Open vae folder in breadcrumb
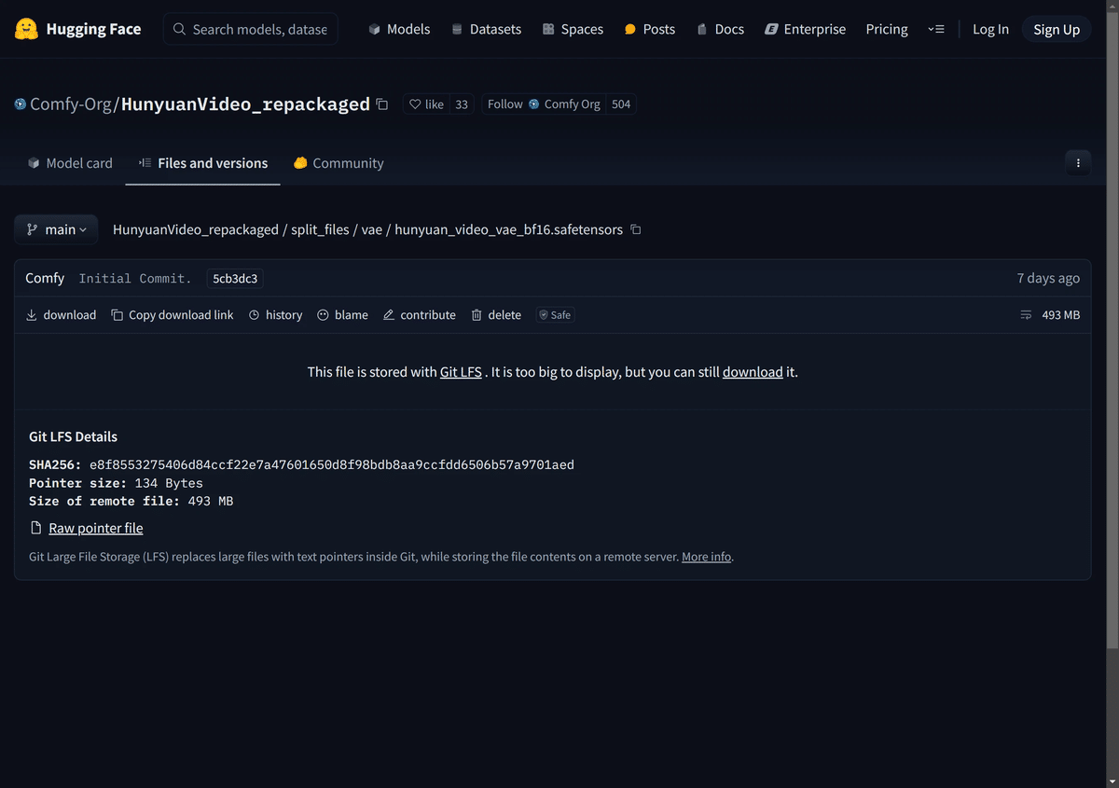Screen dimensions: 1119x788 [372, 229]
